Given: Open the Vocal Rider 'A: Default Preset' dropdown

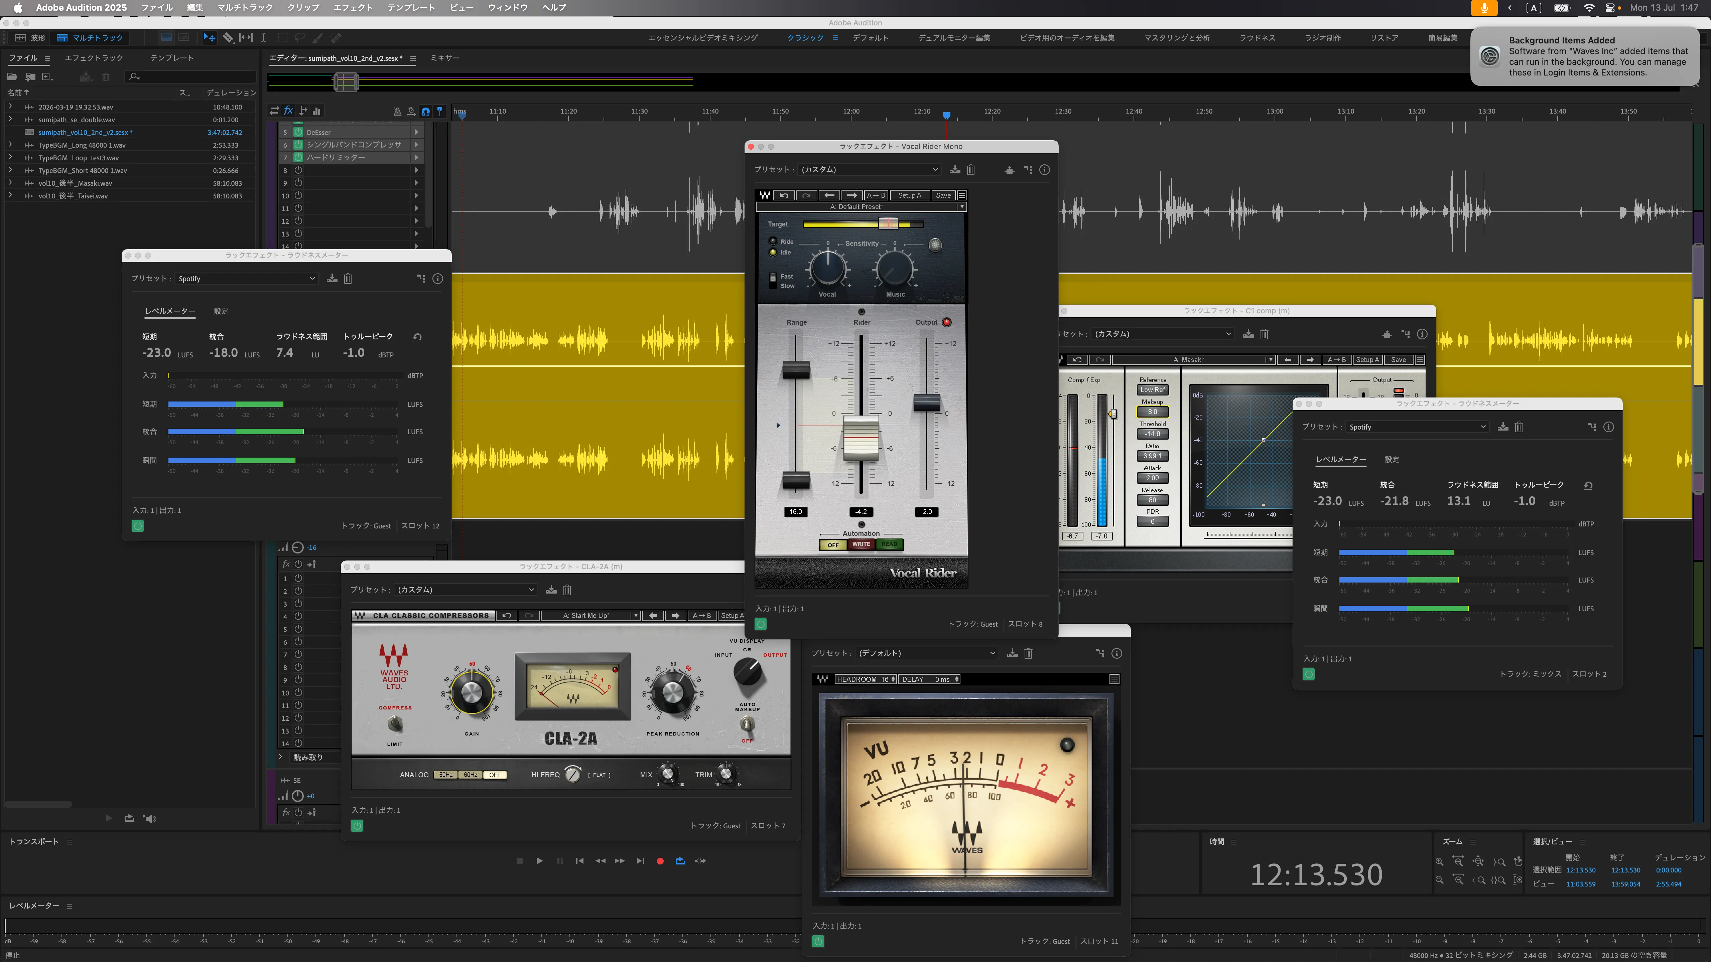Looking at the screenshot, I should 861,207.
